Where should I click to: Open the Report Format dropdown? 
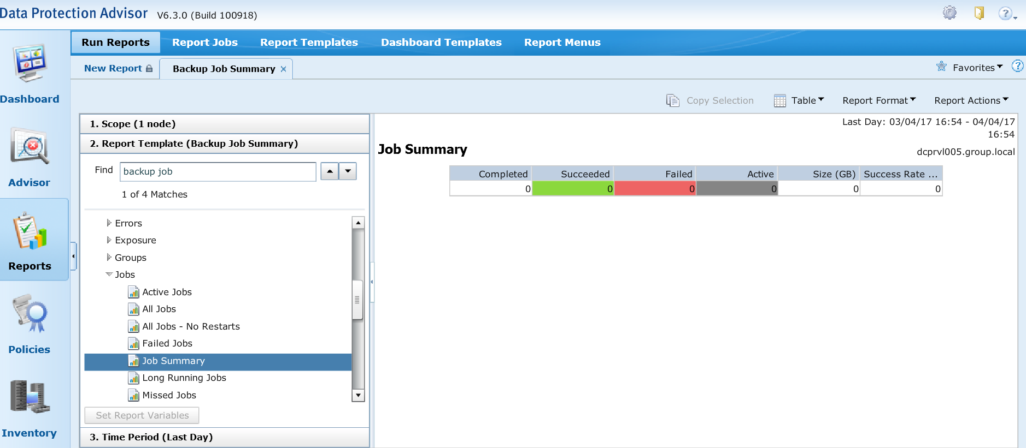tap(878, 100)
